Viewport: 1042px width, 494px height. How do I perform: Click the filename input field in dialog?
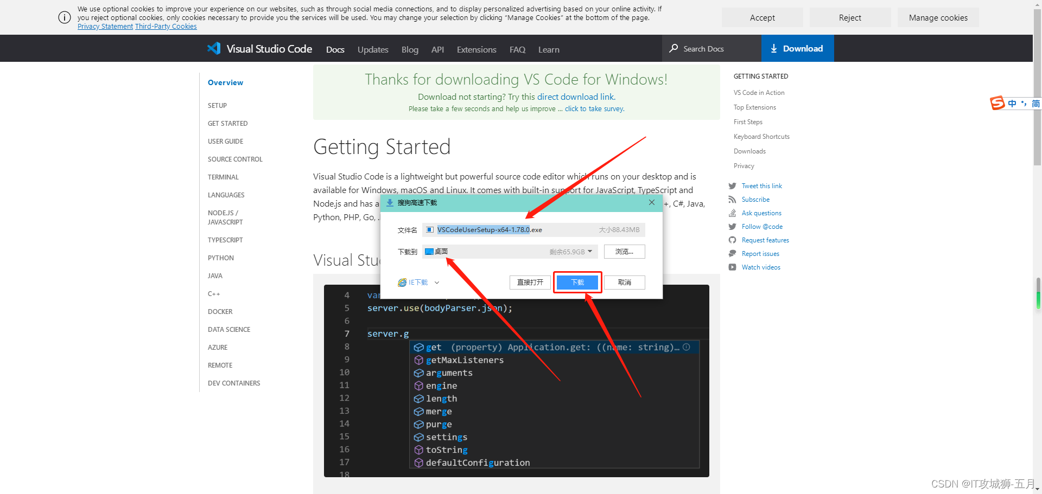(x=533, y=230)
